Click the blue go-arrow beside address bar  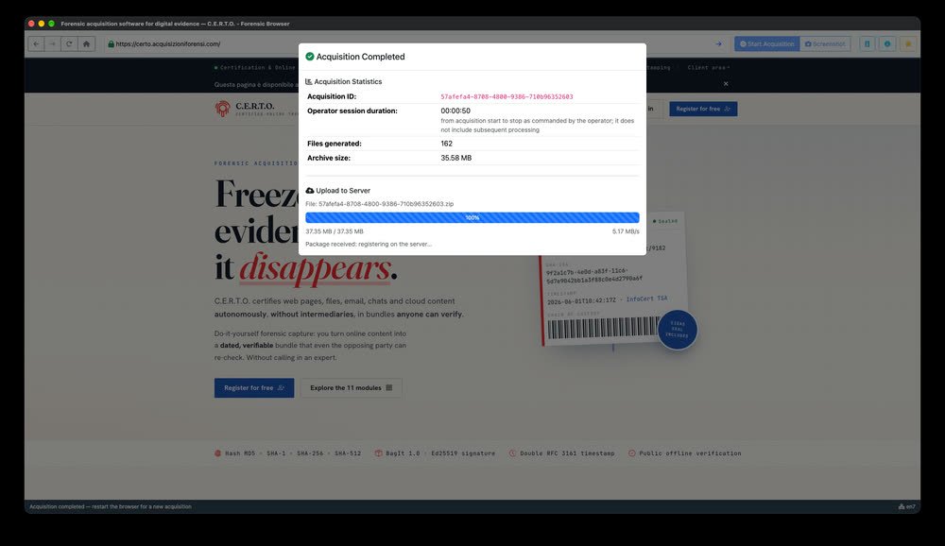tap(718, 44)
